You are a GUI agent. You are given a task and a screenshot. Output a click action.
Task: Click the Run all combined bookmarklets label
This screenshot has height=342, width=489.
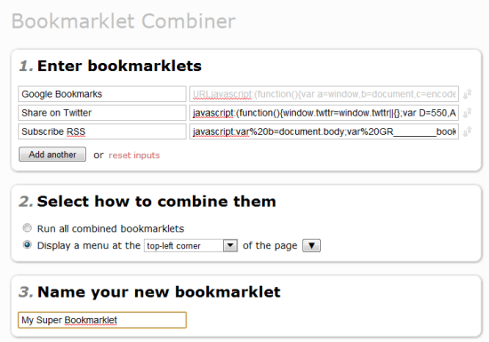(x=111, y=228)
